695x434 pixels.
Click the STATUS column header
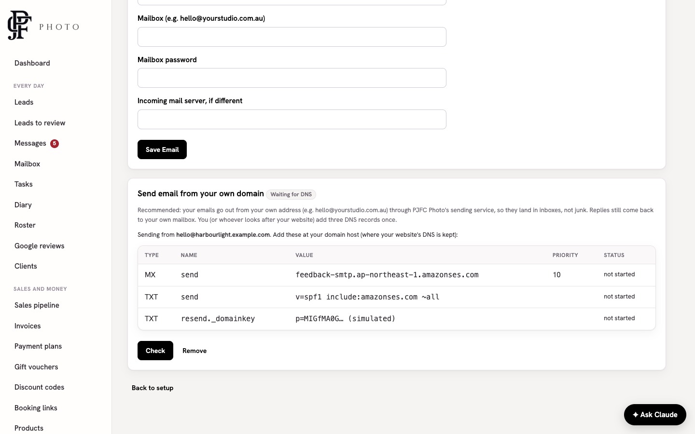tap(614, 255)
